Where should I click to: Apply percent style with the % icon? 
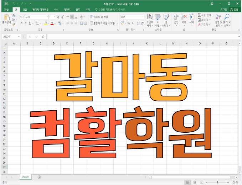coord(128,23)
